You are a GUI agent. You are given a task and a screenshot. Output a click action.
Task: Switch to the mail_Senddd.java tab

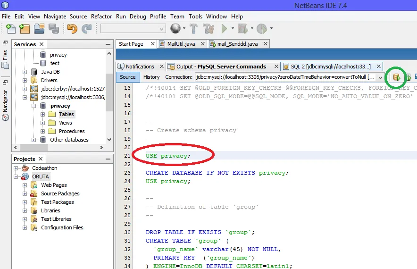(237, 44)
